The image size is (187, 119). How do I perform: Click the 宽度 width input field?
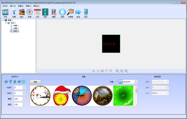point(18,99)
